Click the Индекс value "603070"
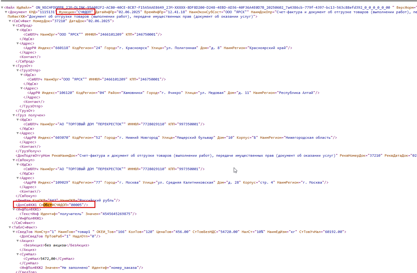The image size is (417, 273). 62,138
